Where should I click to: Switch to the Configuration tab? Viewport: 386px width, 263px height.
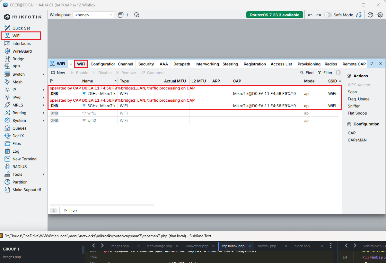(102, 64)
